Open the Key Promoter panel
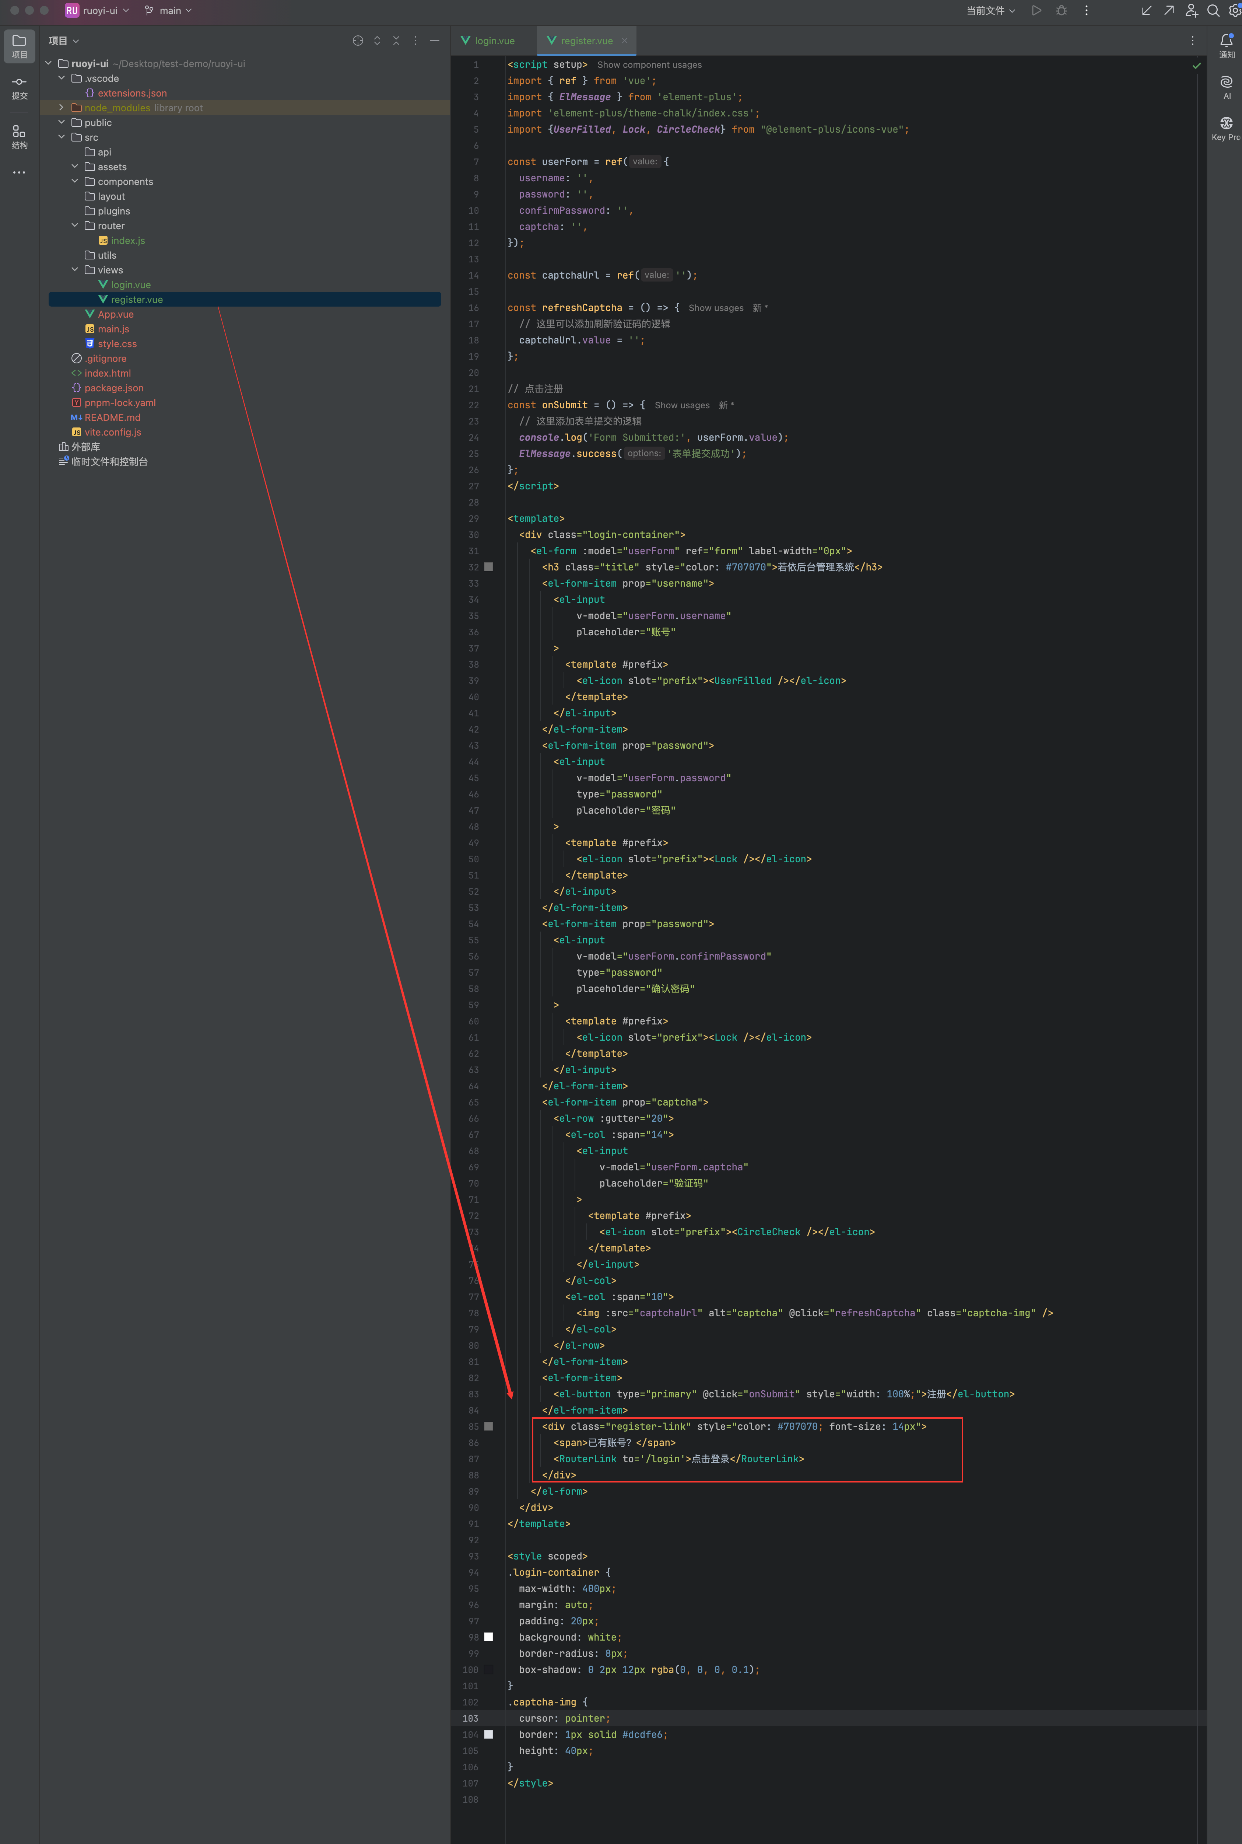 1226,128
